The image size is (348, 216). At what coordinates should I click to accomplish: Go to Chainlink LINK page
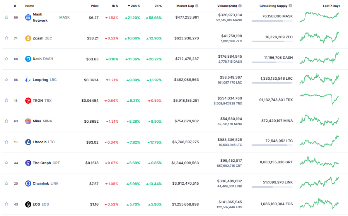tap(46, 183)
